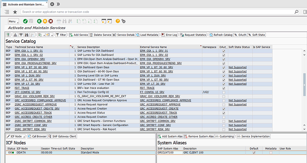The image size is (307, 163).
Task: Switch to Activate and Maintain Services tab
Action: (x=24, y=4)
